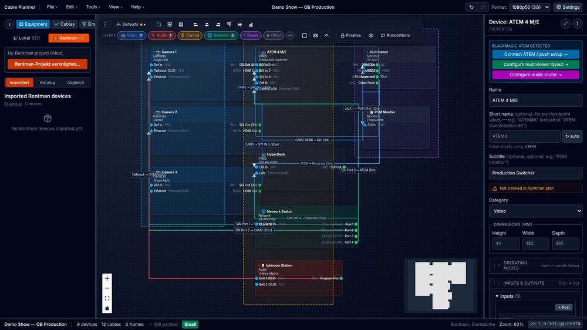Viewport: 587px width, 330px height.
Task: Click the auto short name button
Action: pos(572,136)
